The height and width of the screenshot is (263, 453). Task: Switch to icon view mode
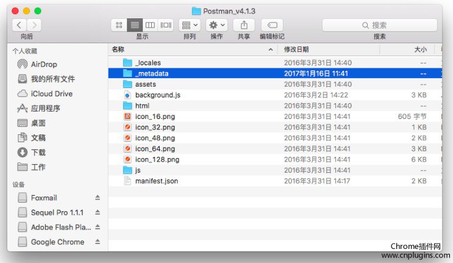click(119, 25)
